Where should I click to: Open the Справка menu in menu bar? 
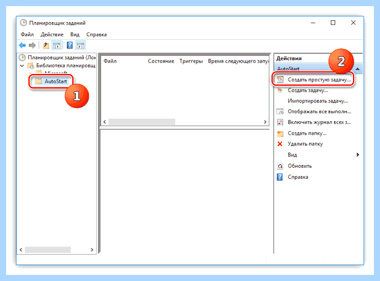tap(96, 34)
